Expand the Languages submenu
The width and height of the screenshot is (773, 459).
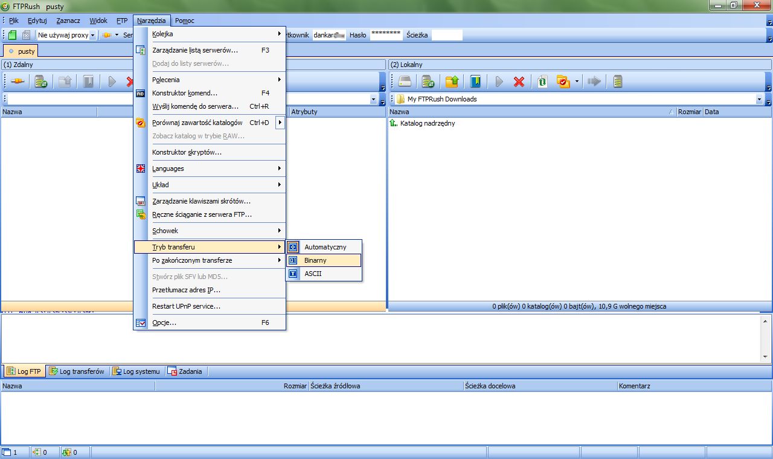209,169
